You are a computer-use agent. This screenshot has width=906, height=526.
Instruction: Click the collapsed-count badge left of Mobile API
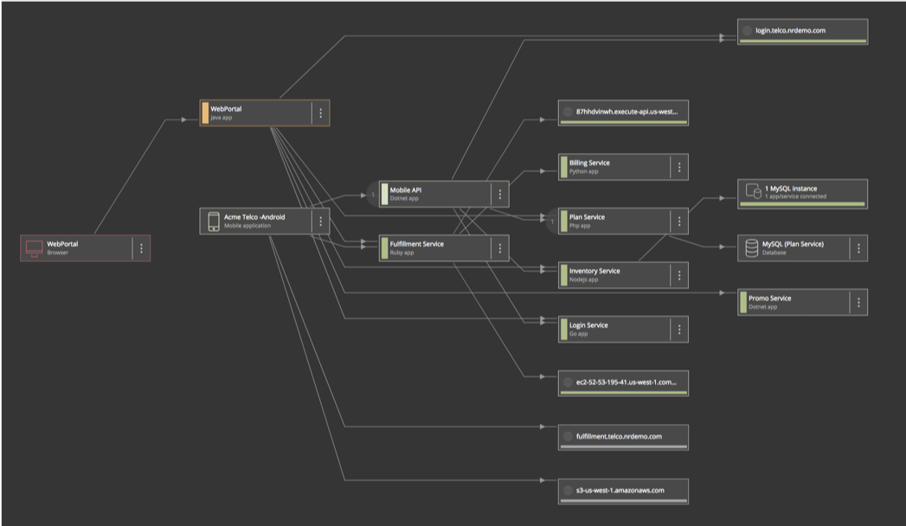(373, 194)
